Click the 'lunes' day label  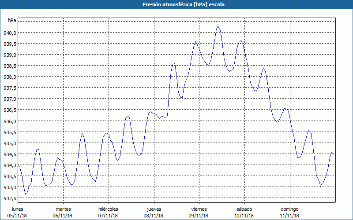[18, 209]
